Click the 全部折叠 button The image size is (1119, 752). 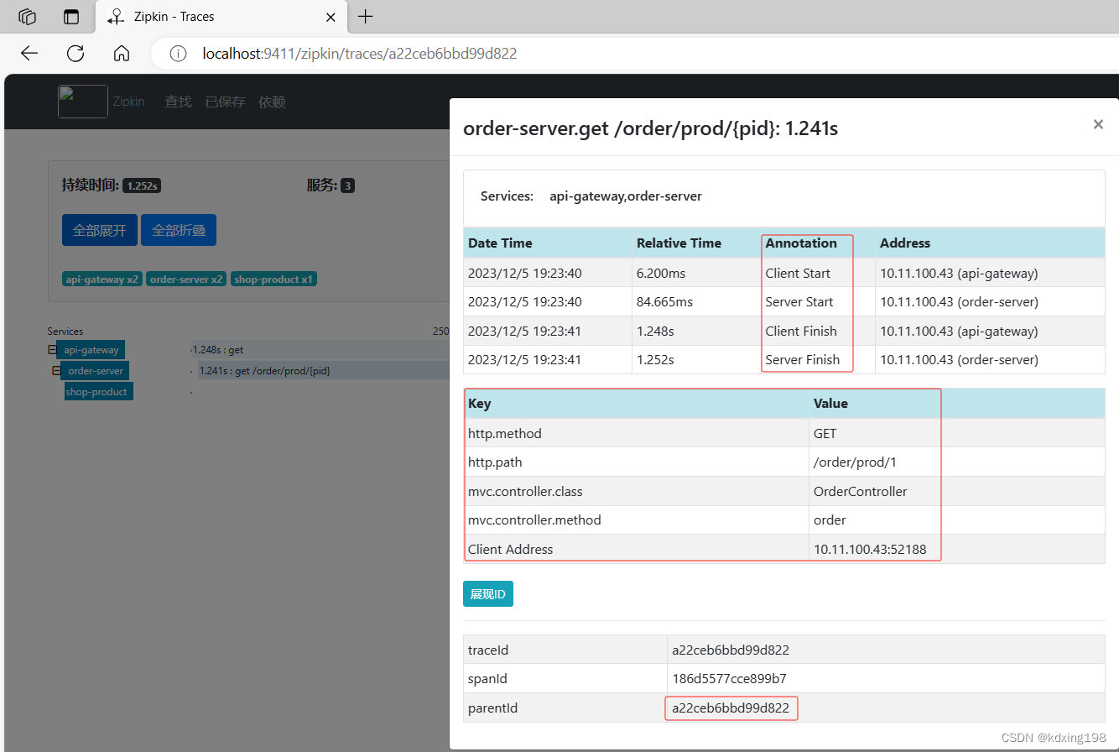pyautogui.click(x=179, y=230)
